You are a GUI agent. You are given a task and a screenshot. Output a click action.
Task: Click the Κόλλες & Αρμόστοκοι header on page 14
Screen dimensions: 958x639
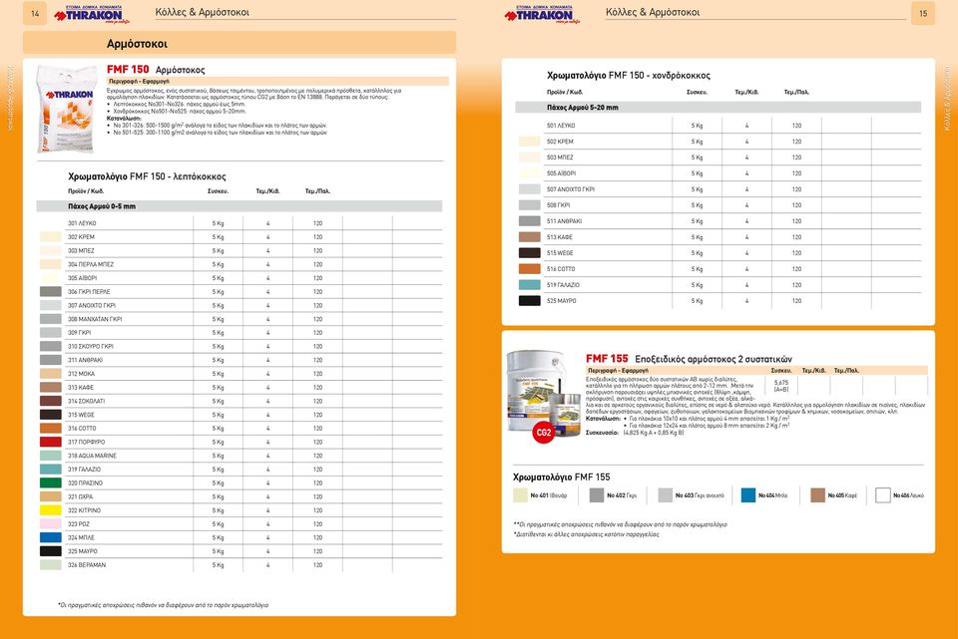click(203, 12)
